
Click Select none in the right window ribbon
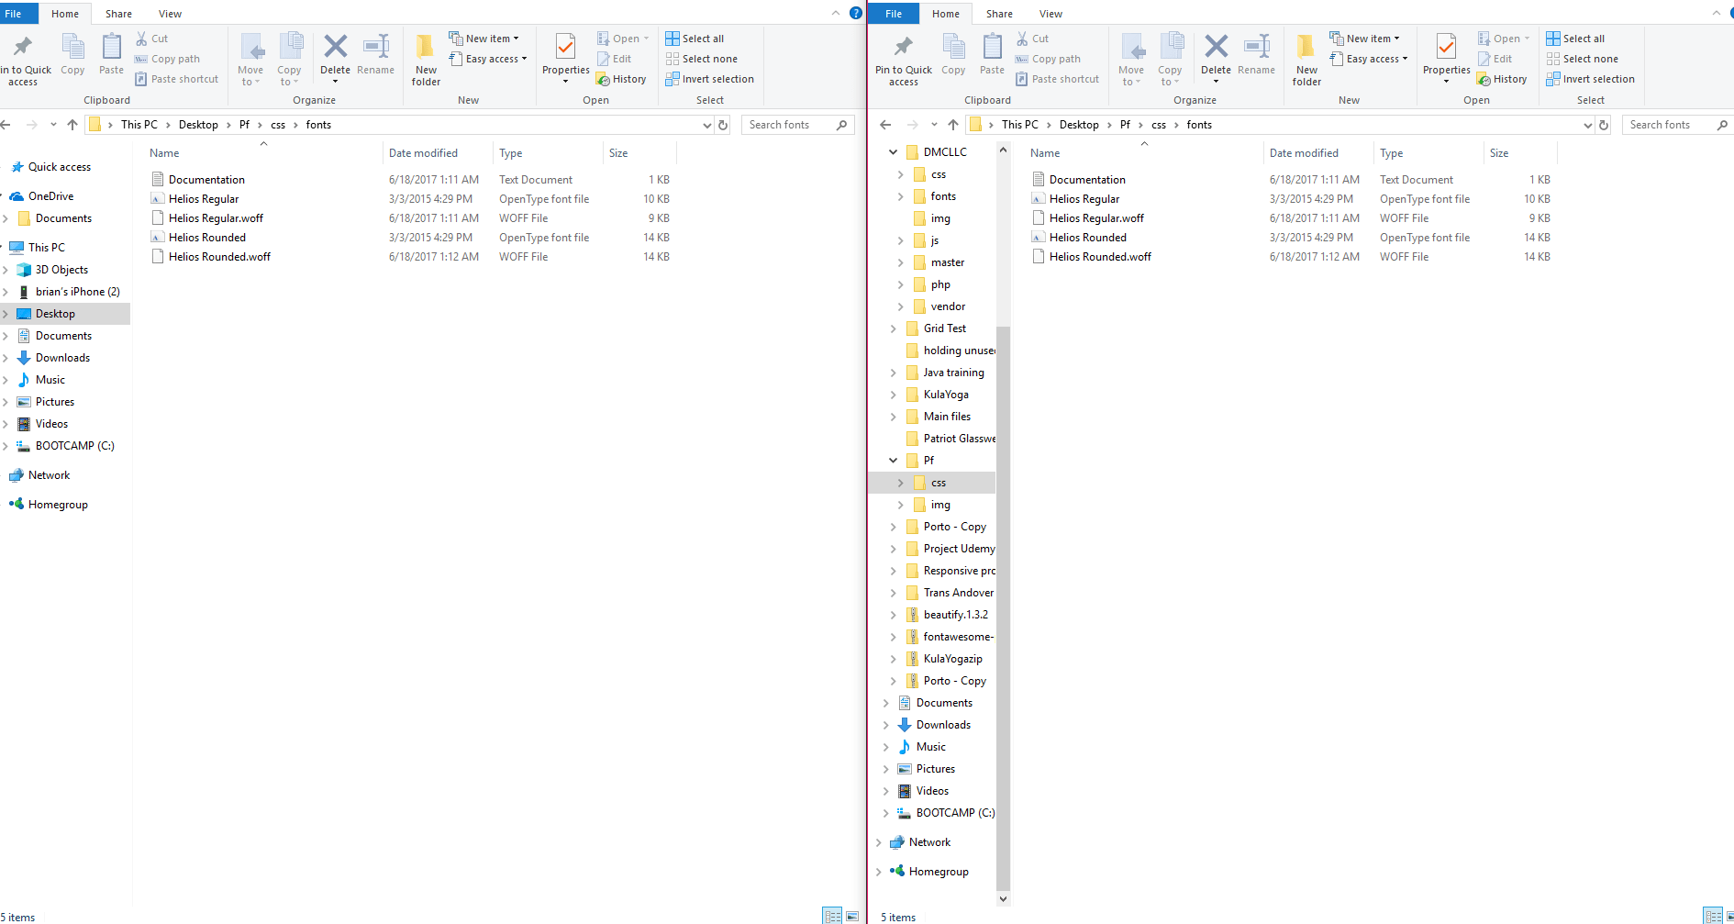pos(1583,59)
